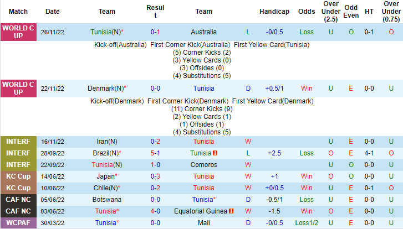
Task: Click red card icon beside Equatorial Guinea
Action: coord(231,211)
